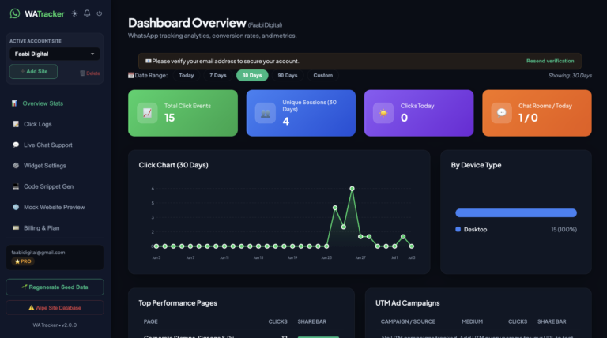
Task: Click the Mock Website Preview globe icon
Action: [16, 207]
